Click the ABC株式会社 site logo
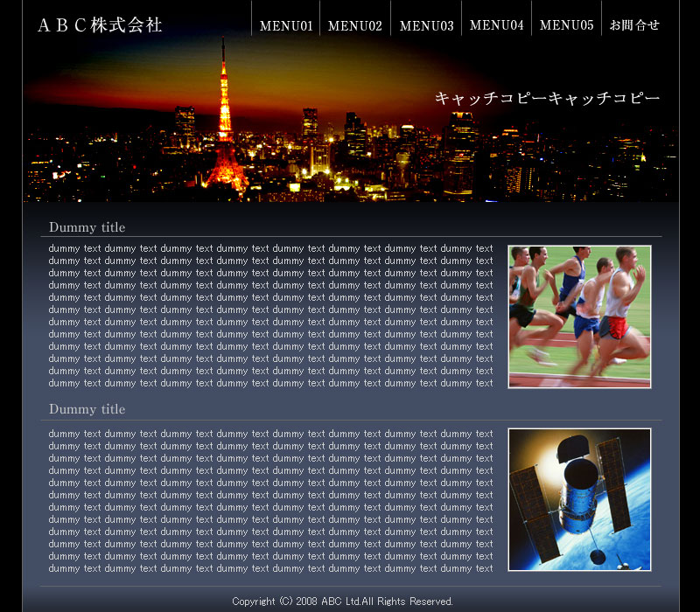700x612 pixels. point(100,25)
